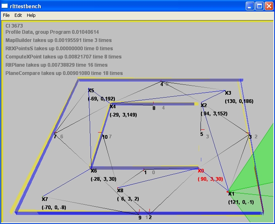
Task: Pick node X3 at the top right
Action: tap(228, 93)
